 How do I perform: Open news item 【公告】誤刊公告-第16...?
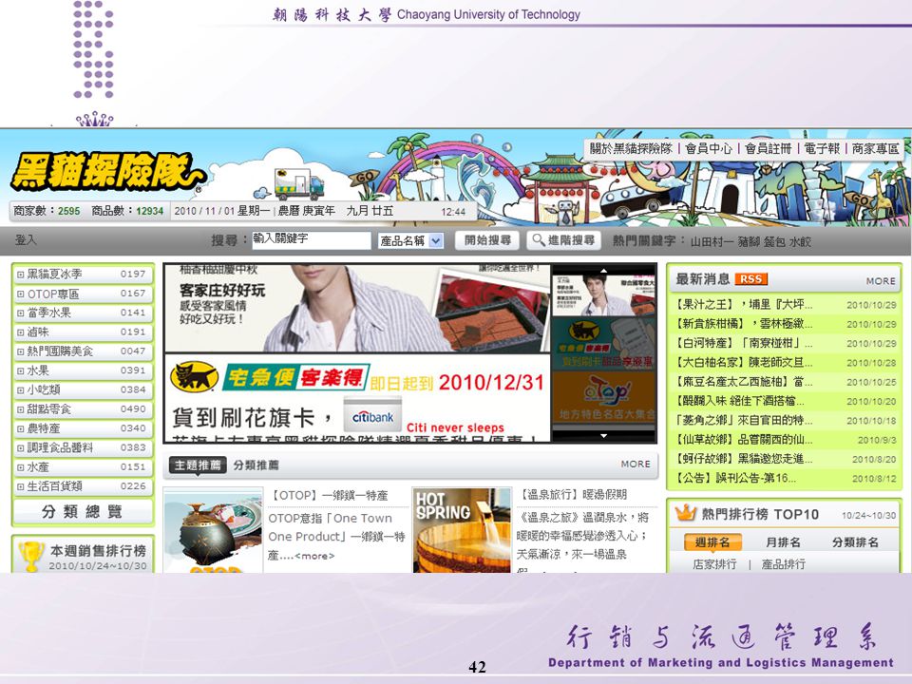[734, 478]
